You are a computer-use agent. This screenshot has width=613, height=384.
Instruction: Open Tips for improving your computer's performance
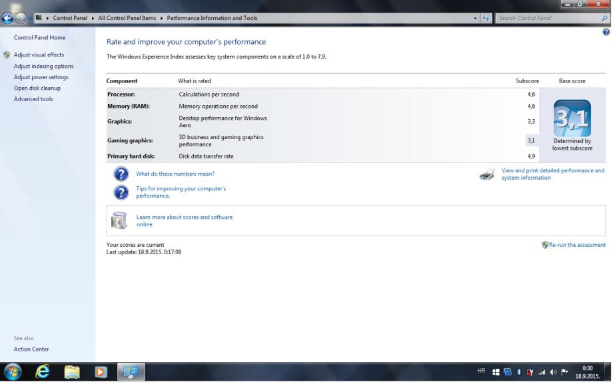181,192
